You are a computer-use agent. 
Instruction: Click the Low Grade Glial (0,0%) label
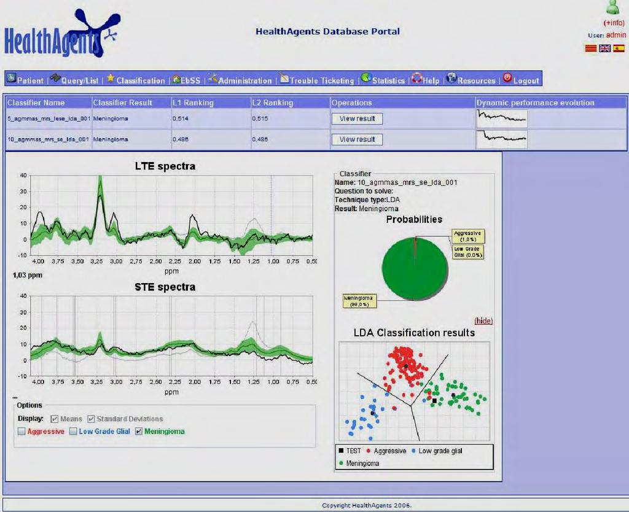click(x=467, y=252)
